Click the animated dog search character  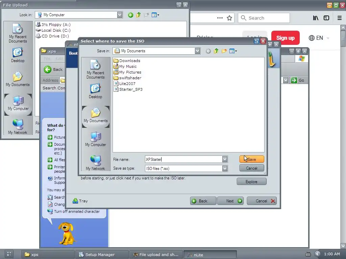66,233
